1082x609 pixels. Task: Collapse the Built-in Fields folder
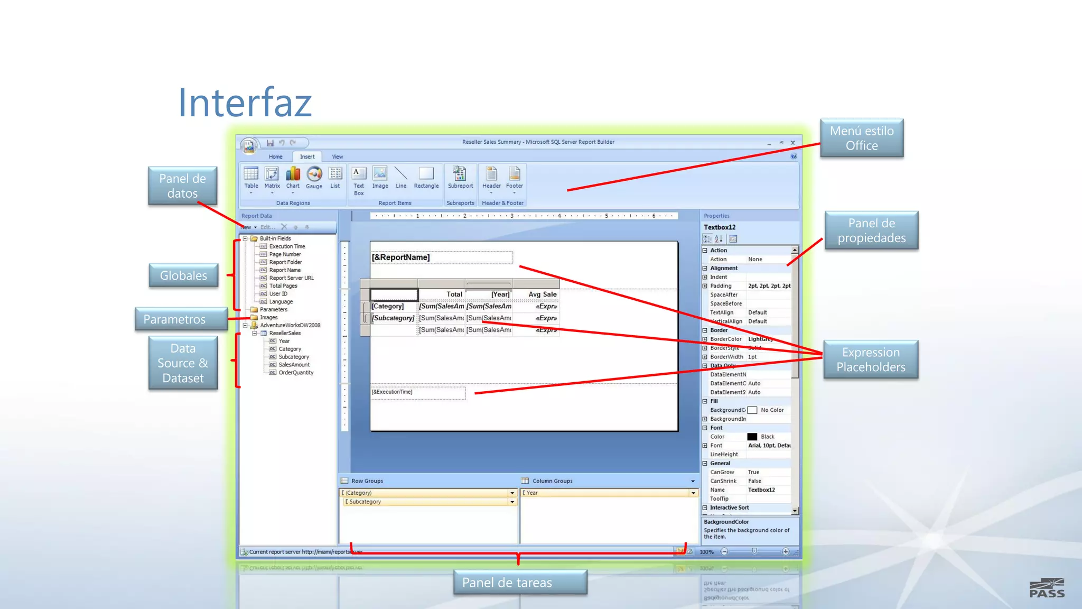click(245, 239)
